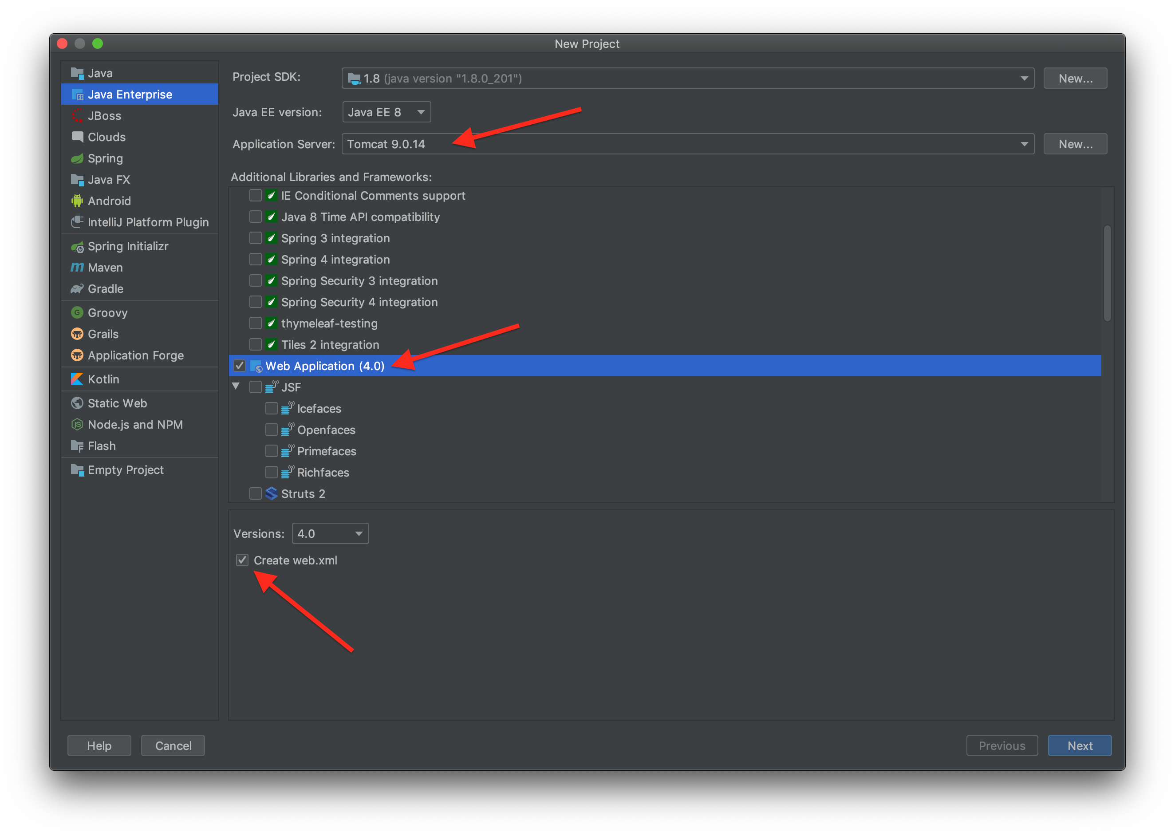Select the Kotlin project type icon
Viewport: 1175px width, 836px height.
tap(77, 379)
